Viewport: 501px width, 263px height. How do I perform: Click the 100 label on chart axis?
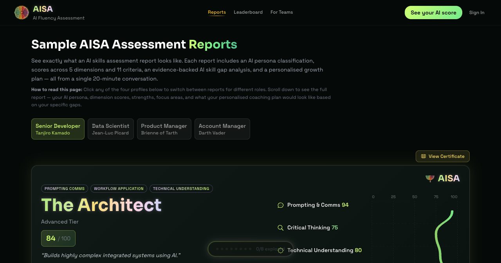454,197
